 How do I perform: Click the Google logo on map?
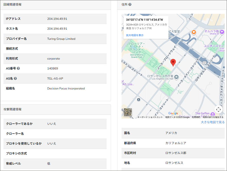click(173, 113)
